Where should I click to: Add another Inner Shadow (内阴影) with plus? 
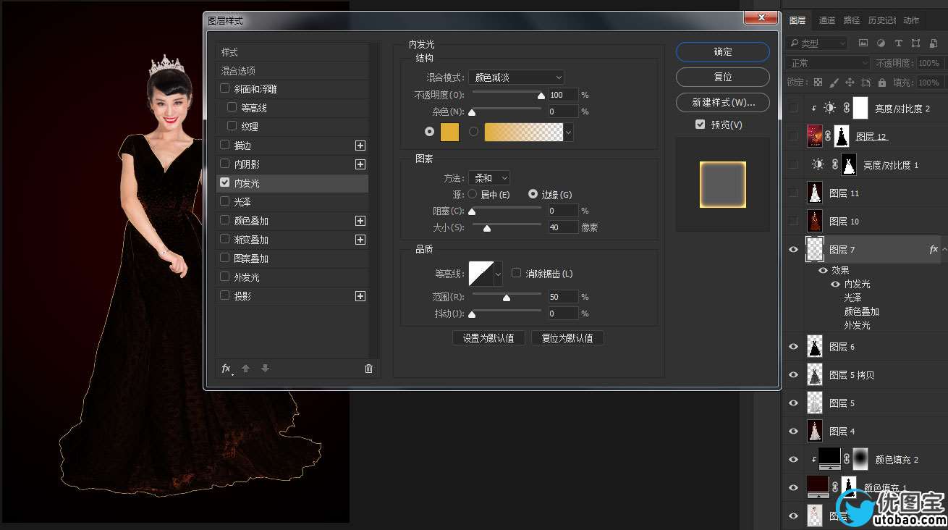pos(360,164)
